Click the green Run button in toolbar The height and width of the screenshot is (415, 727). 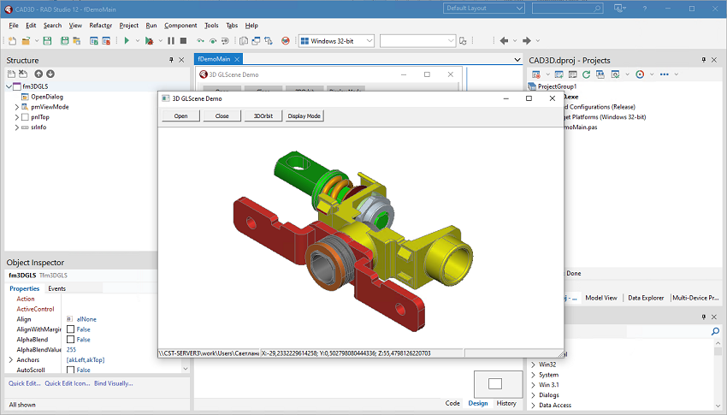(127, 40)
